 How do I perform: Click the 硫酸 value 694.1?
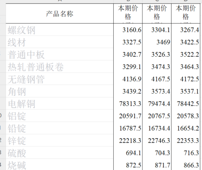click(x=128, y=153)
